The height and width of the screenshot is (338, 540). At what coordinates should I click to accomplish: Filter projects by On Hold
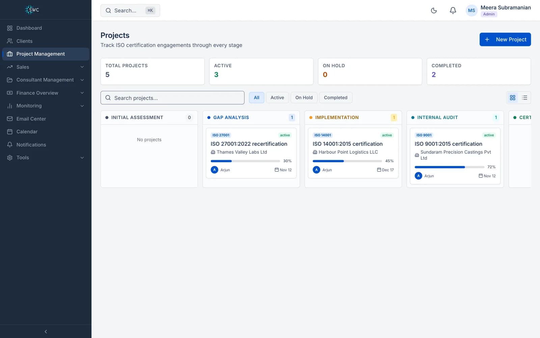[304, 98]
